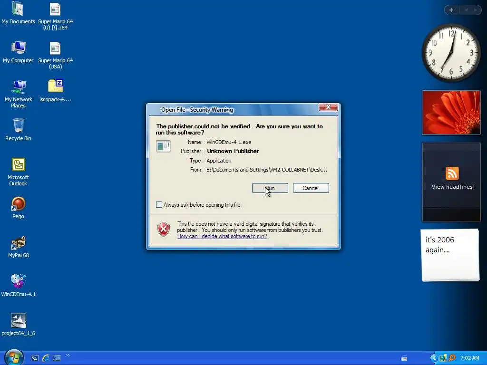Click the WinCDEmu application icon in dialog
Viewport: 487px width, 365px height.
[x=163, y=146]
